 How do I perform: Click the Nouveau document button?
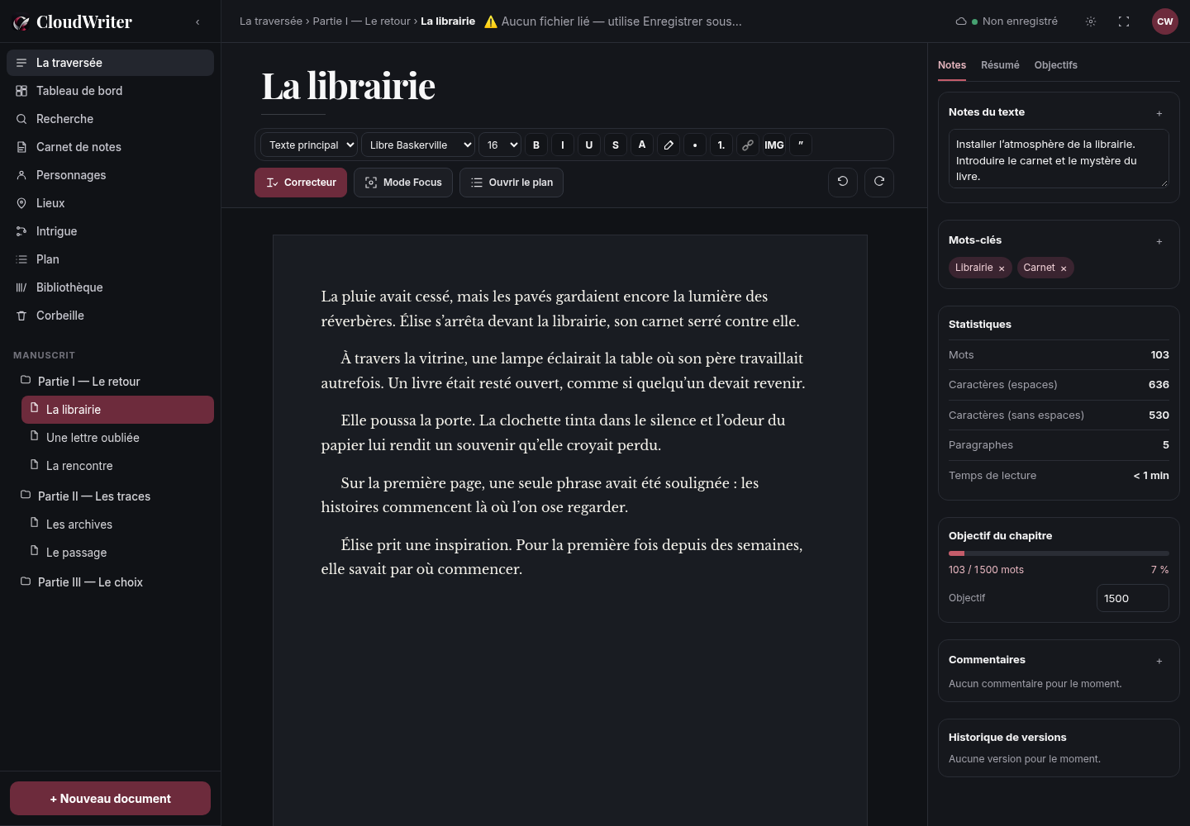pyautogui.click(x=110, y=799)
